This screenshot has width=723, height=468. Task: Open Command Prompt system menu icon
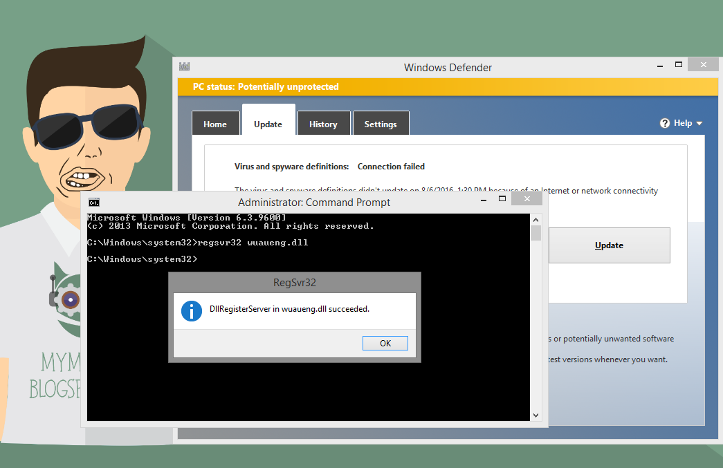94,203
